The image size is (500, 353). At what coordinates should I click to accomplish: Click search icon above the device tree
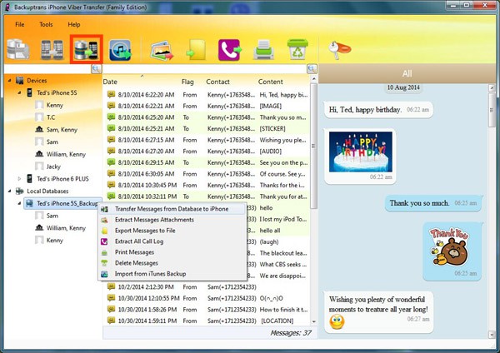pyautogui.click(x=97, y=69)
